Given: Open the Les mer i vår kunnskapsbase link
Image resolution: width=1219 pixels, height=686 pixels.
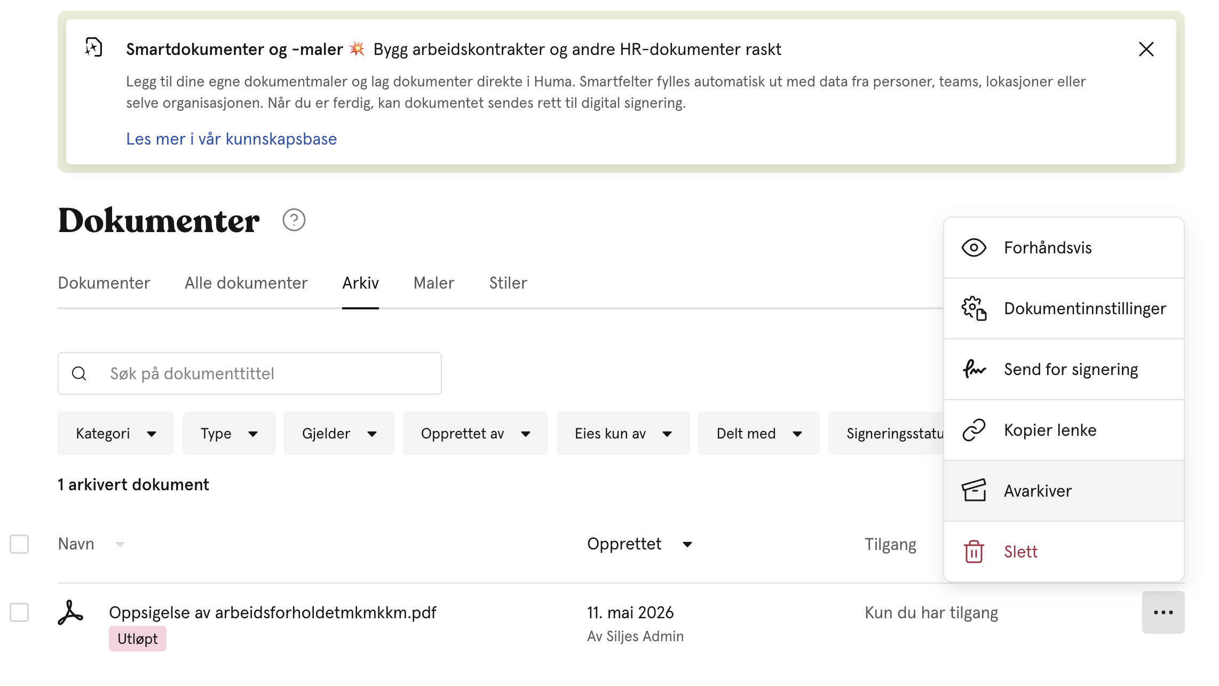Looking at the screenshot, I should [231, 139].
